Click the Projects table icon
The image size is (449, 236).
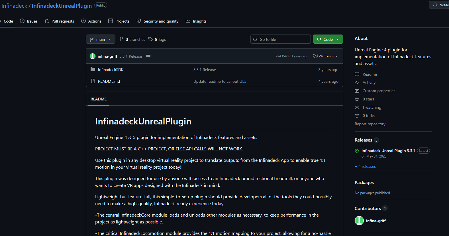(111, 21)
